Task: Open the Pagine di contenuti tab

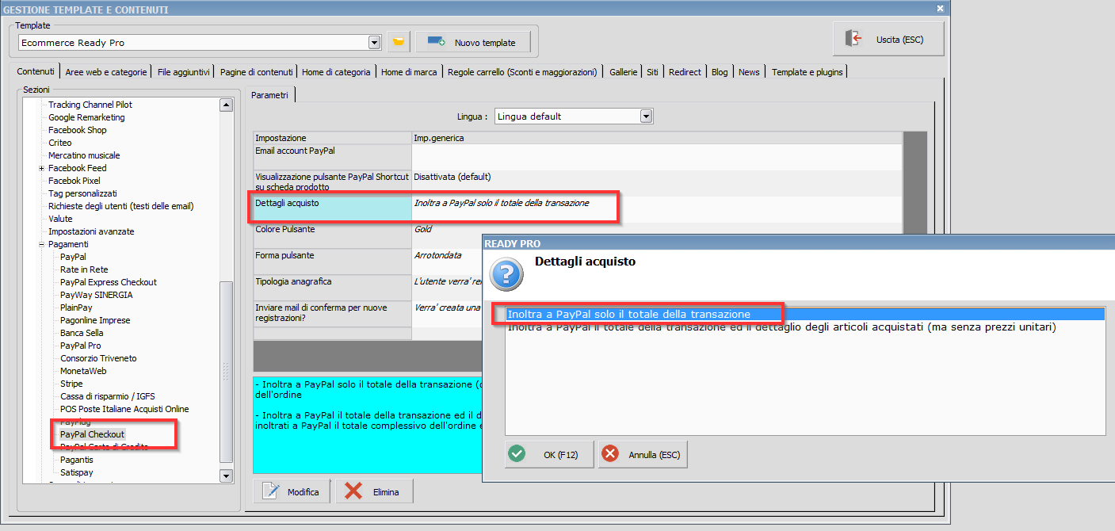Action: click(x=257, y=72)
